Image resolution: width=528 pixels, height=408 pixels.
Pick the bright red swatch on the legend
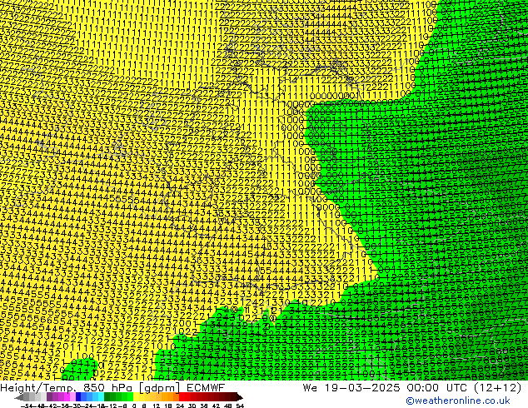182,397
